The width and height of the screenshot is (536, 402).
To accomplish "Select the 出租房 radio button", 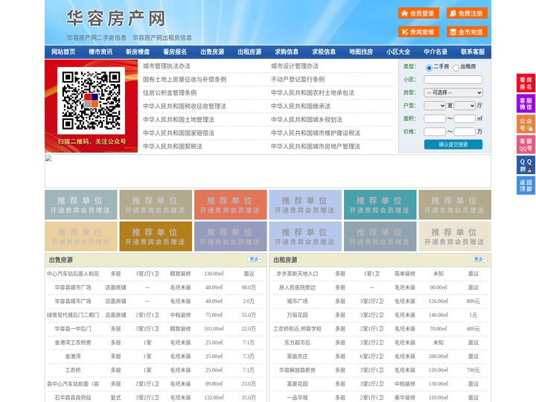I will coord(456,68).
